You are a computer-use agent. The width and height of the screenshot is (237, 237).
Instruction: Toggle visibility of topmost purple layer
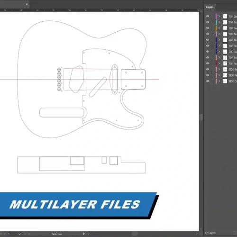[208, 16]
